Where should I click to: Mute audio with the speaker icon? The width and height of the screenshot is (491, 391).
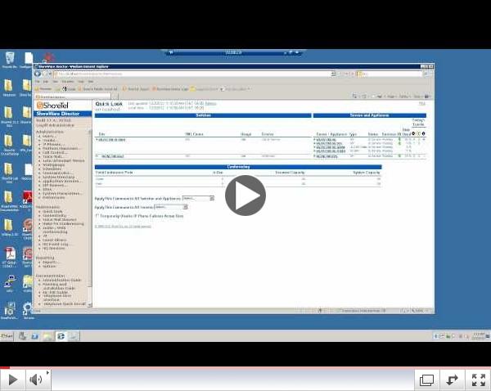click(x=35, y=380)
